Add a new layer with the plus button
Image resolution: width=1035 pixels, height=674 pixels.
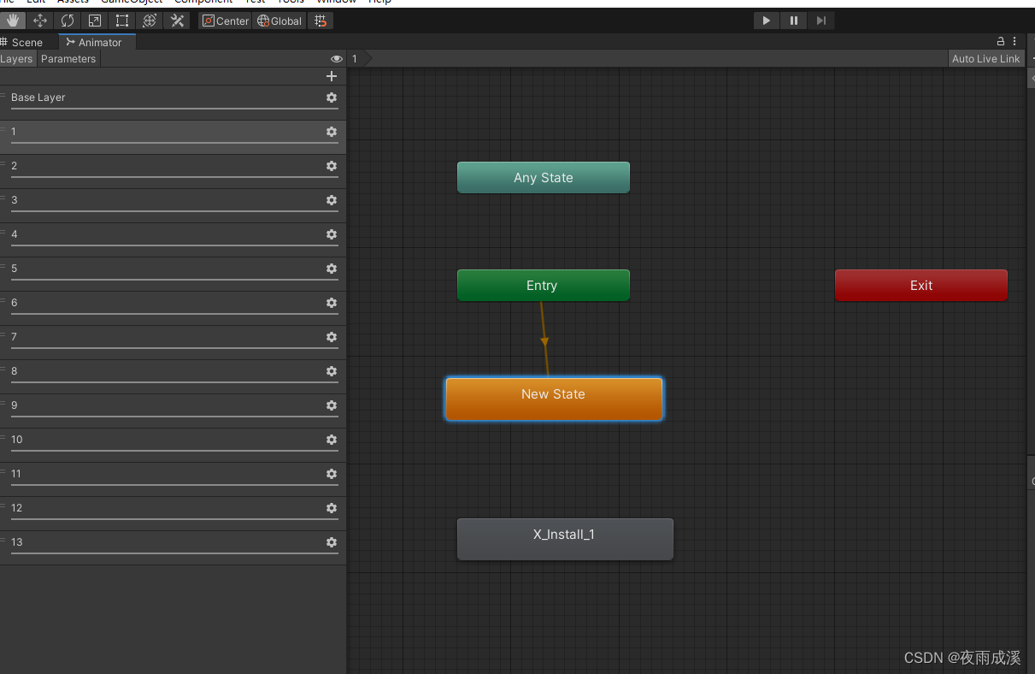(332, 76)
